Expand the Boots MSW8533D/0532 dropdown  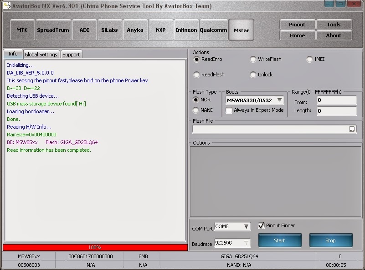pos(280,100)
